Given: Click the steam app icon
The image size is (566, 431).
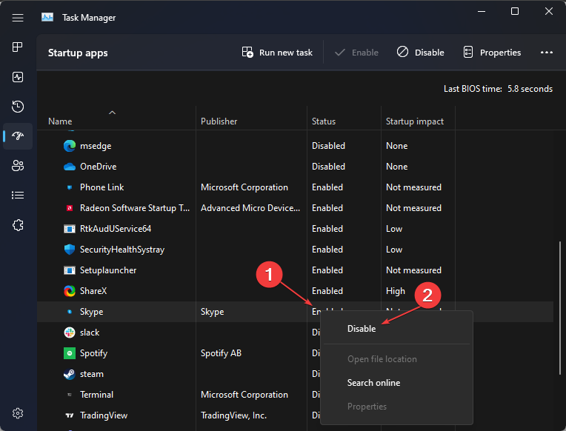Looking at the screenshot, I should (x=70, y=374).
